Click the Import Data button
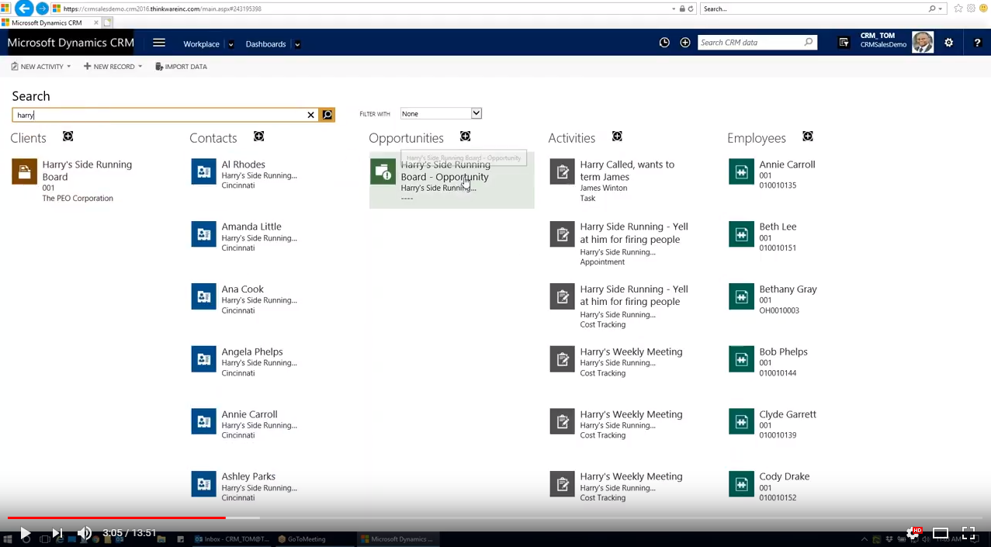The width and height of the screenshot is (991, 547). 181,67
